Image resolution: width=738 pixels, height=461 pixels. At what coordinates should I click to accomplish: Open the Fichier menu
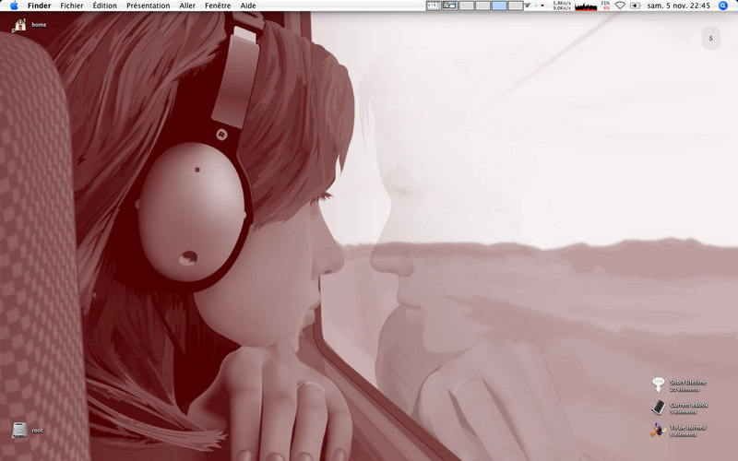point(72,6)
